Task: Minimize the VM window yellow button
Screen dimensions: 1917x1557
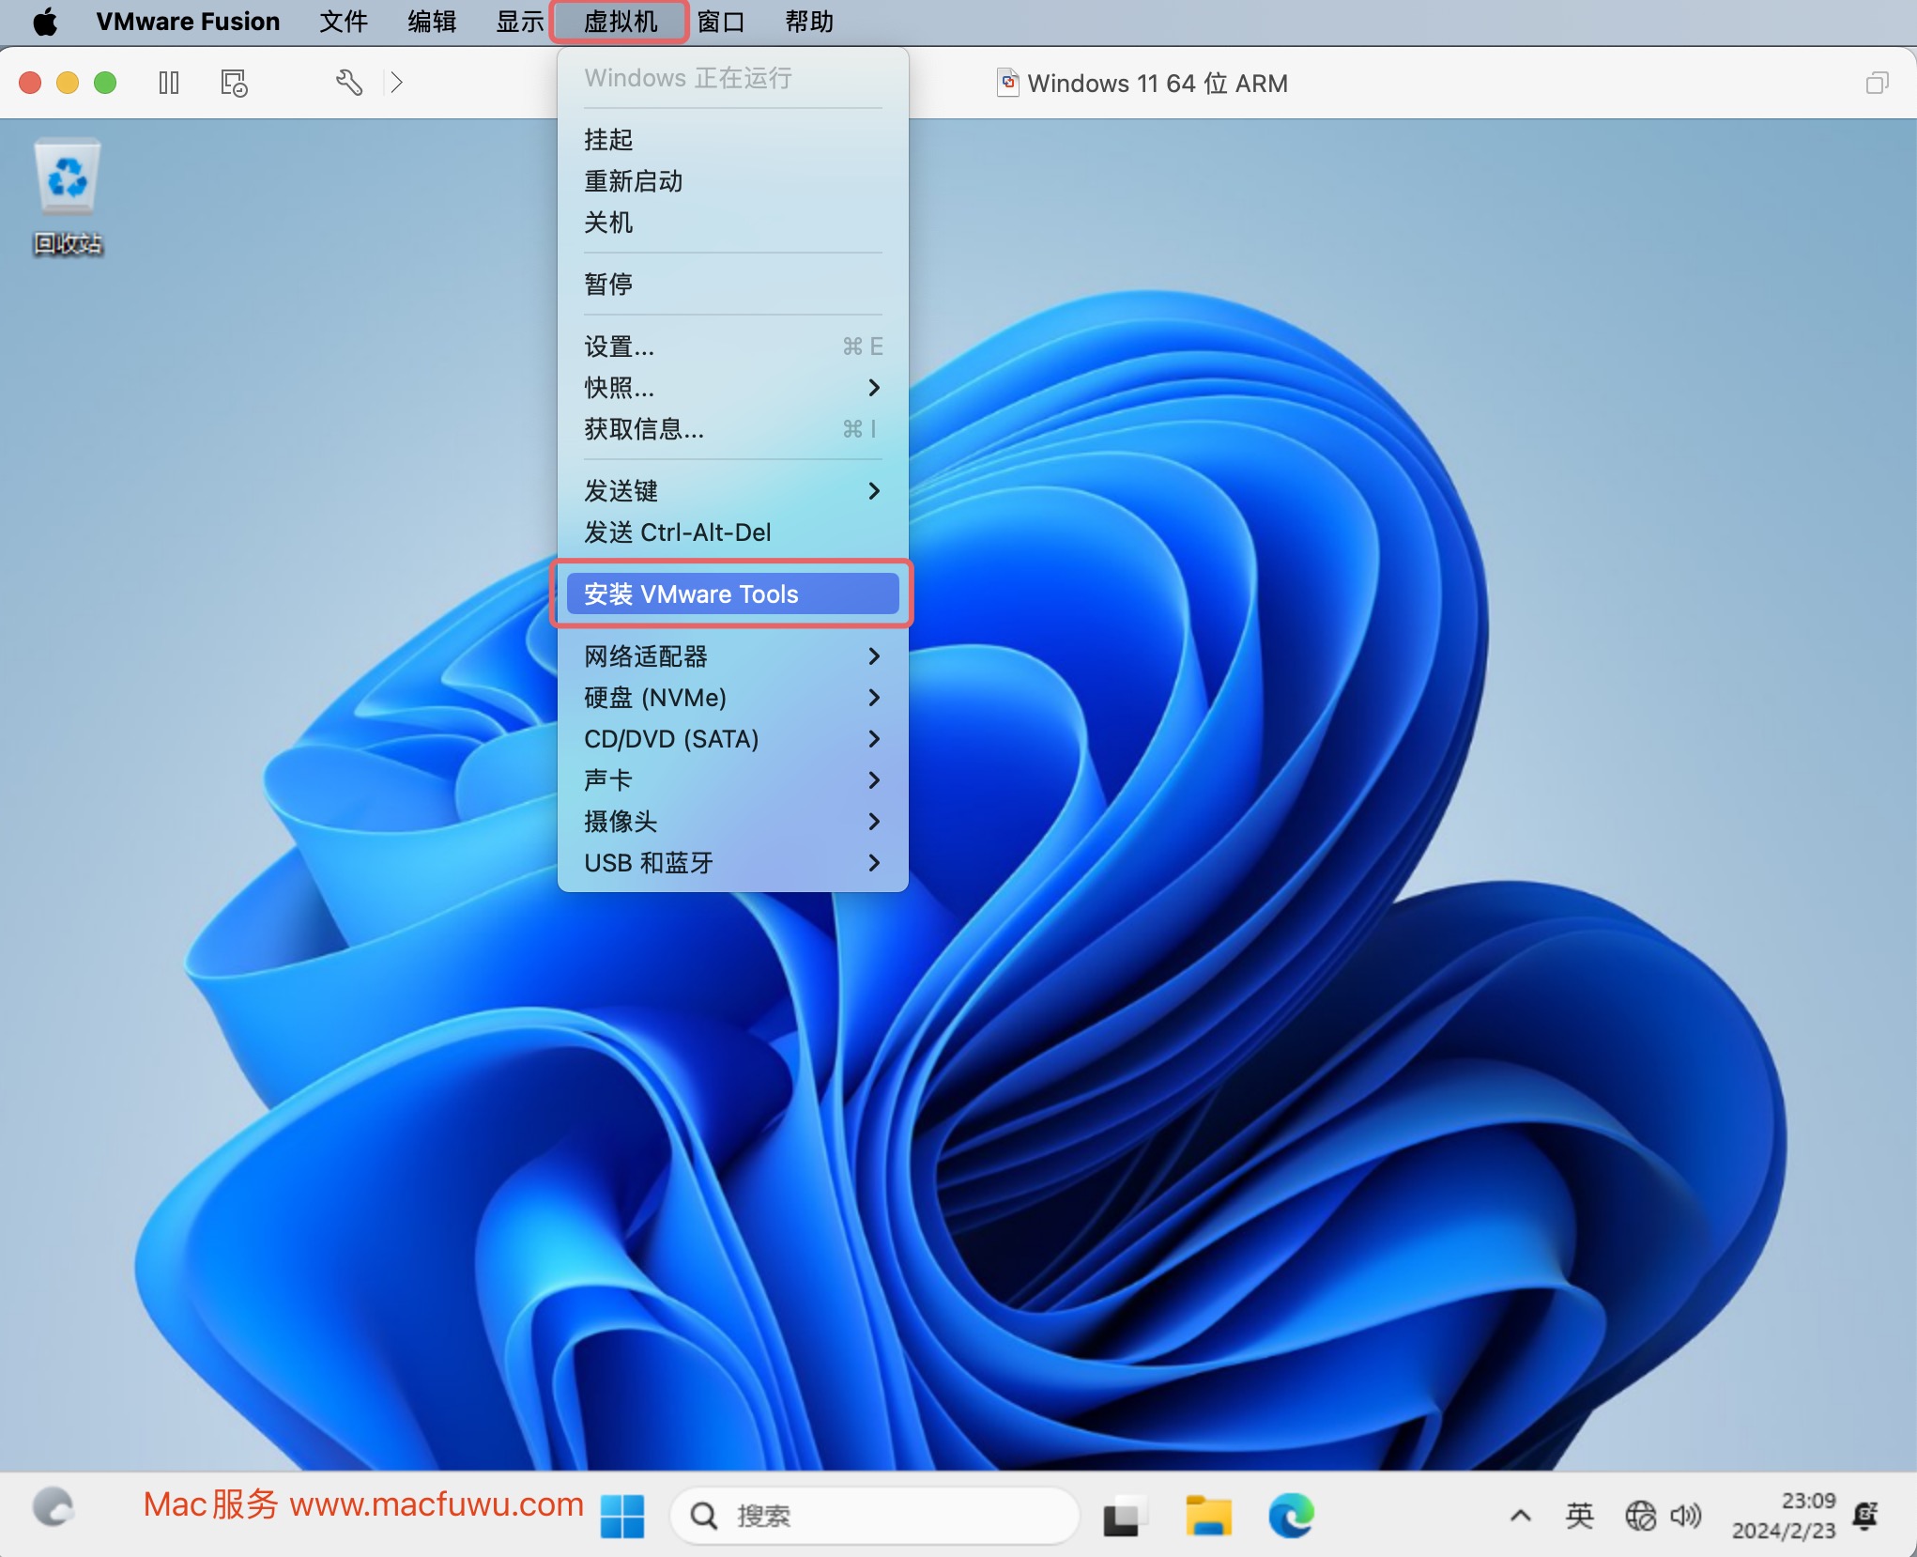Action: (x=68, y=83)
